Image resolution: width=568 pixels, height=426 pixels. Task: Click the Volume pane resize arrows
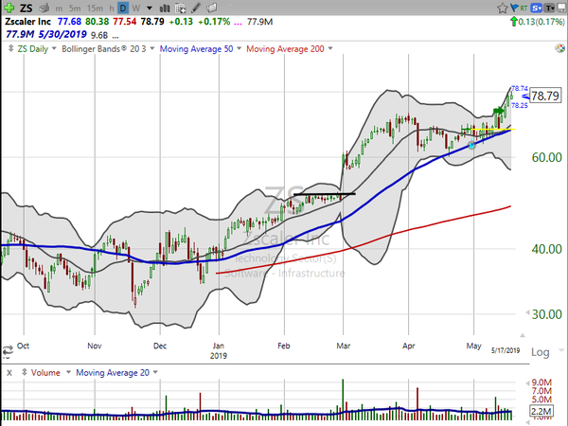(x=25, y=372)
